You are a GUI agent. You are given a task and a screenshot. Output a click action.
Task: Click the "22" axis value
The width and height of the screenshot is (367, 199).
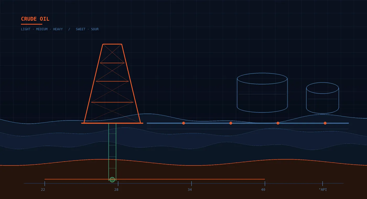[43, 190]
